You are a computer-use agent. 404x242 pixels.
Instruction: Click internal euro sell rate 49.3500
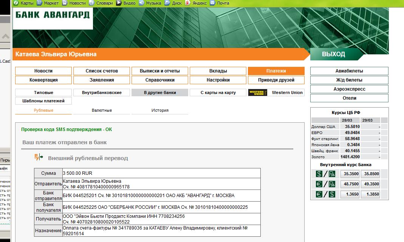pos(371,184)
